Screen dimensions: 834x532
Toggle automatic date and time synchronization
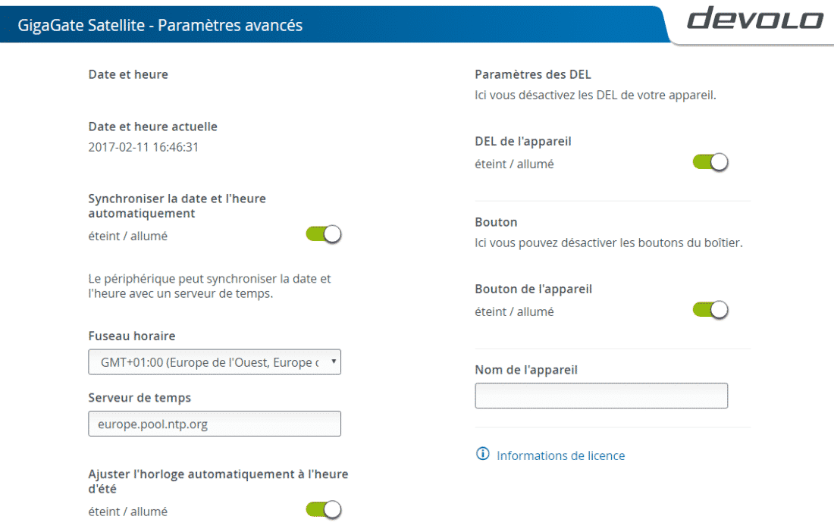coord(324,235)
